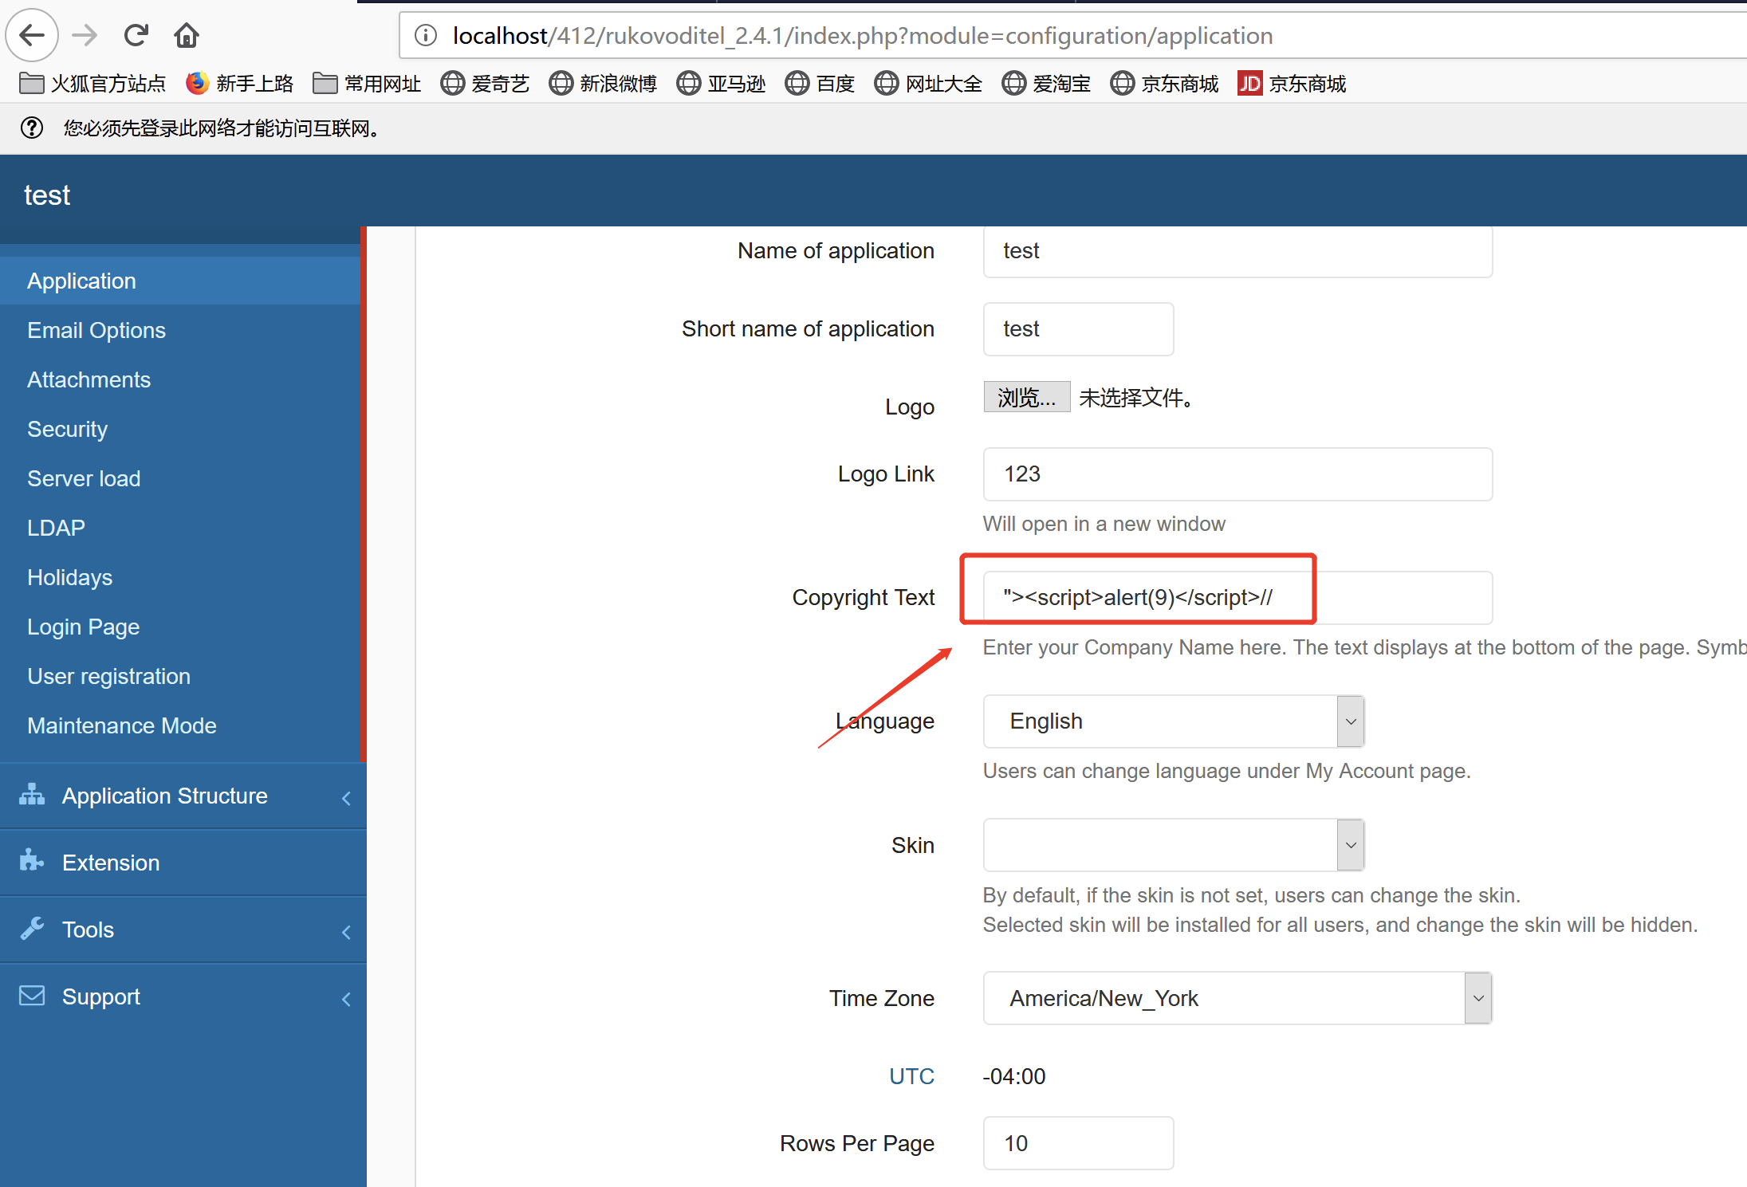
Task: Click the Support envelope icon
Action: tap(32, 996)
